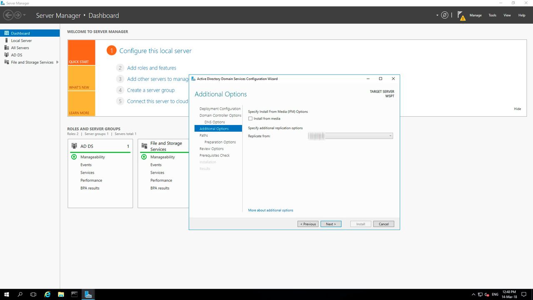Go to Preparation Options wizard step

coord(220,142)
